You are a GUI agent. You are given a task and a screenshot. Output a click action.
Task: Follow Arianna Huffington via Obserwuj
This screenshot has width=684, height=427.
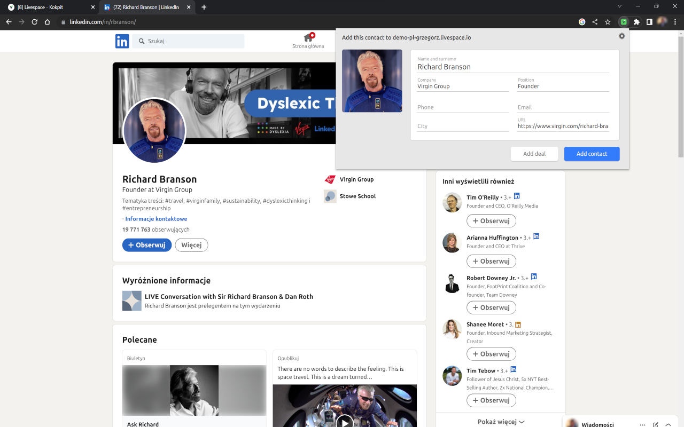(491, 261)
